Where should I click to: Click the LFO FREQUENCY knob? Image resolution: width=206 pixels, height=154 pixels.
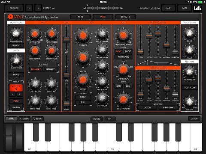point(123,36)
